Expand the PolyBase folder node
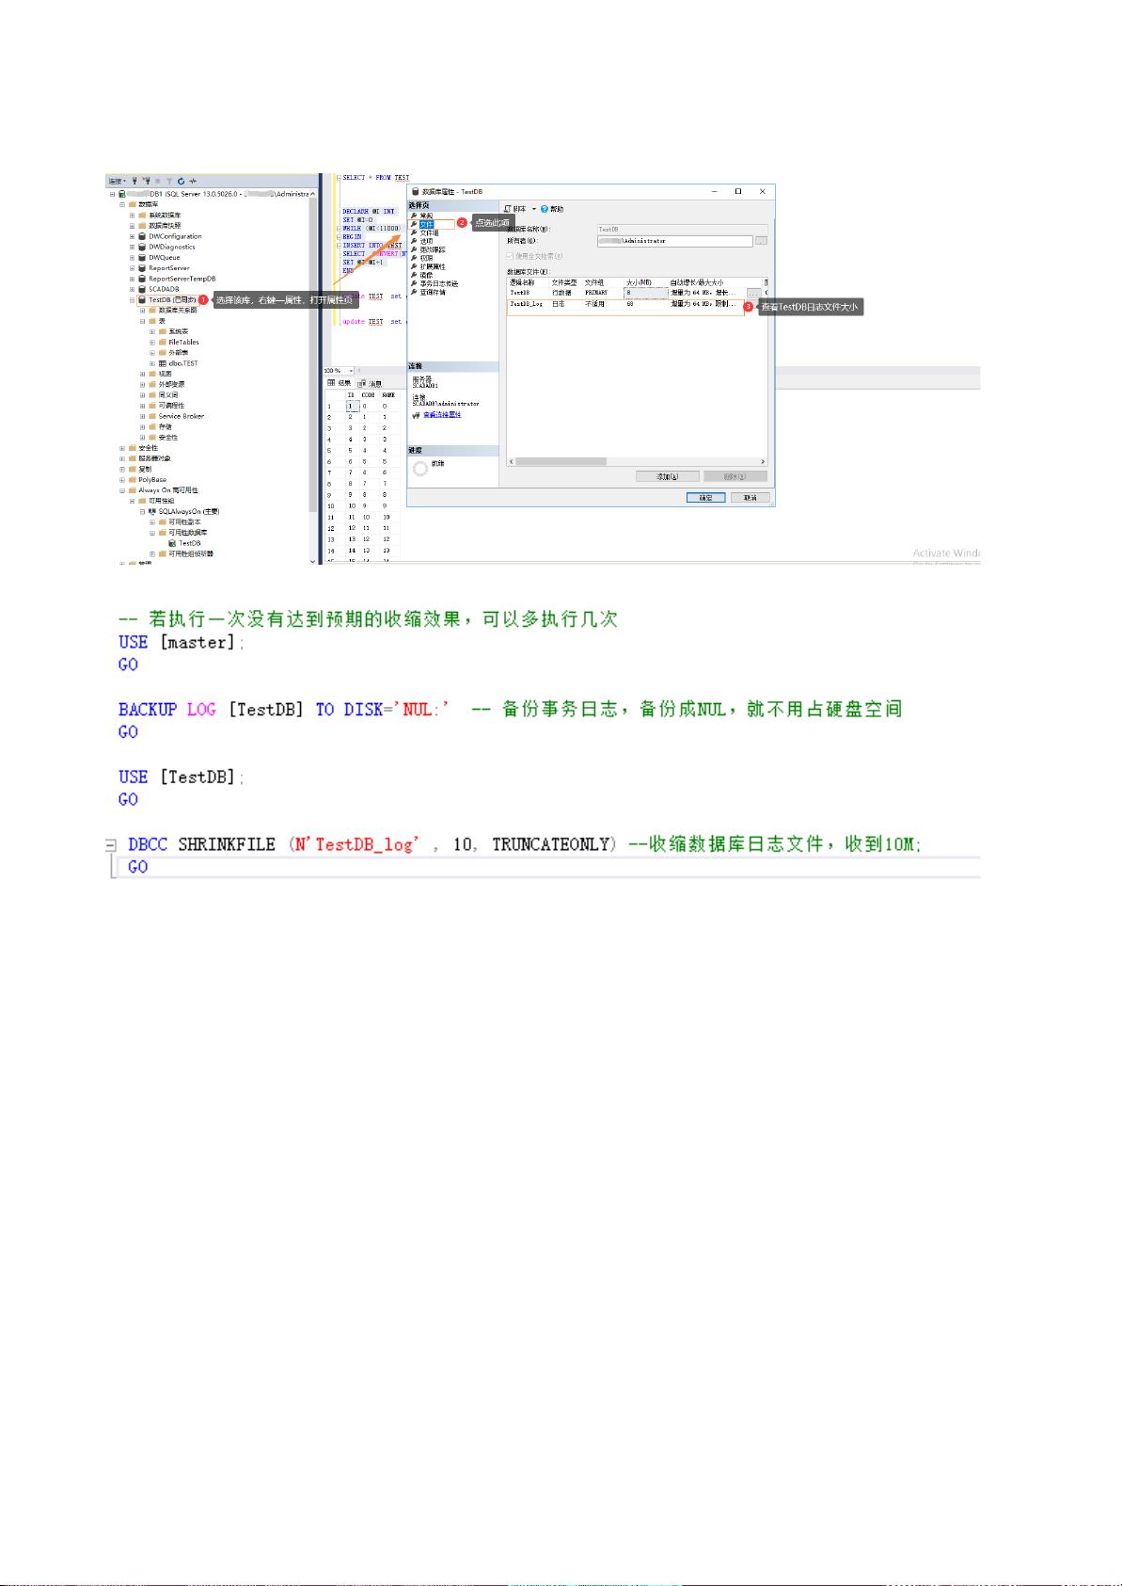Viewport: 1122px width, 1586px height. [x=121, y=479]
